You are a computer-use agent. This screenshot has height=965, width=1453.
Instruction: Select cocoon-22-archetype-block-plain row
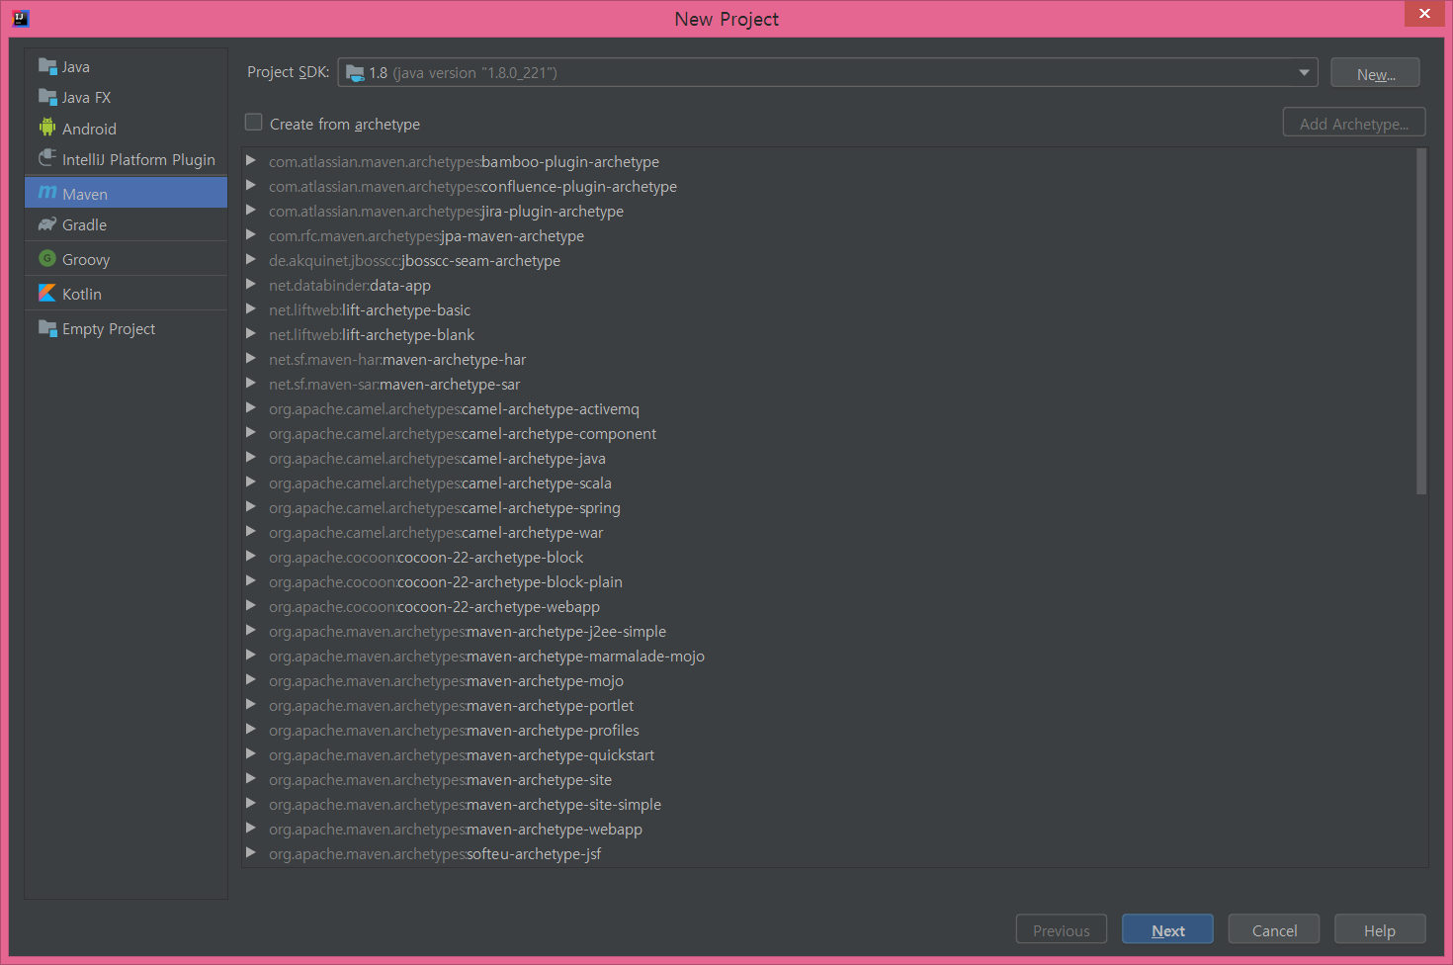[828, 581]
